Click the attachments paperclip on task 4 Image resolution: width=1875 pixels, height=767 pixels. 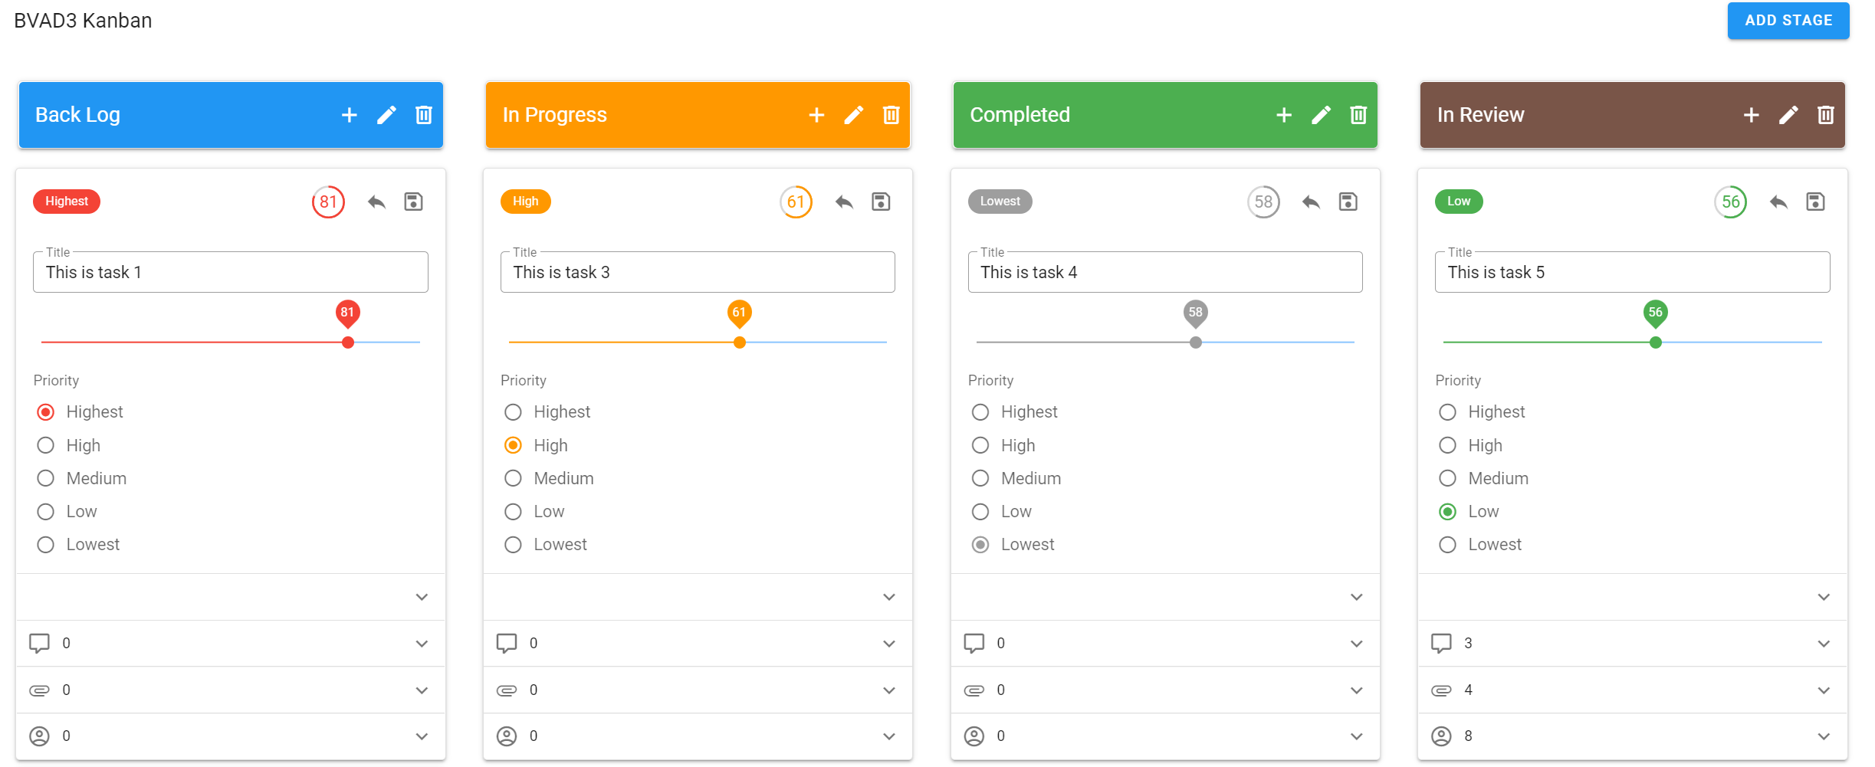[x=974, y=690]
